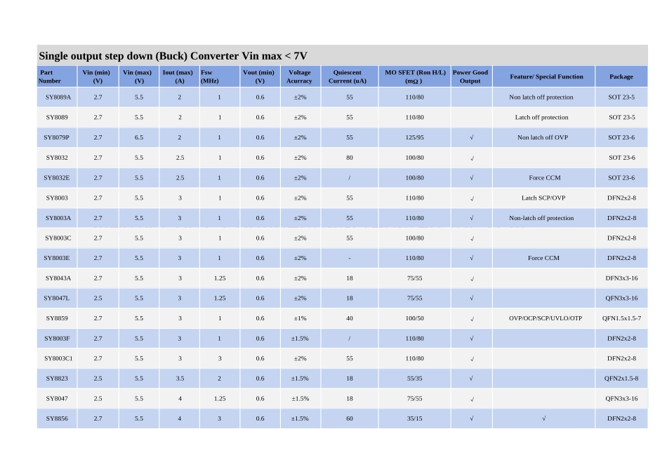Screen dimensions: 667x471
Task: Click "Non-latch off protection" in the SY8003A row
Action: click(x=541, y=218)
